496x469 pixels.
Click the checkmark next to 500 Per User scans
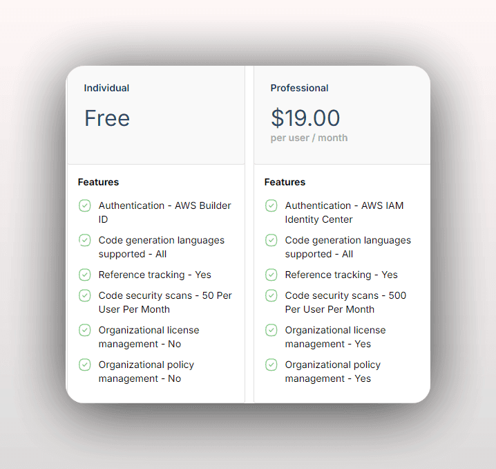click(x=271, y=295)
